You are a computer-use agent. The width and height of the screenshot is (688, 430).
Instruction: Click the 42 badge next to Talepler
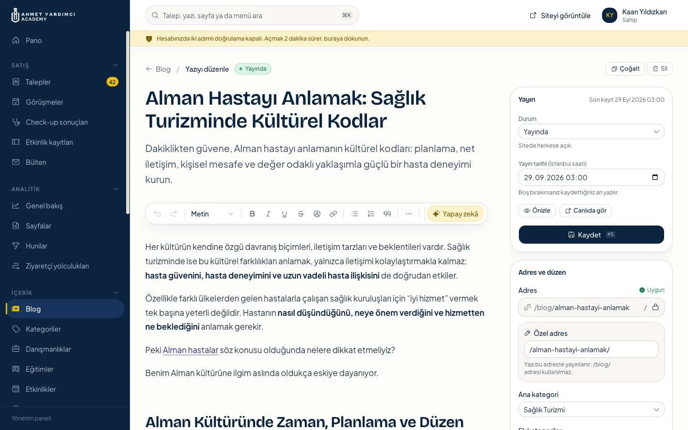[112, 82]
